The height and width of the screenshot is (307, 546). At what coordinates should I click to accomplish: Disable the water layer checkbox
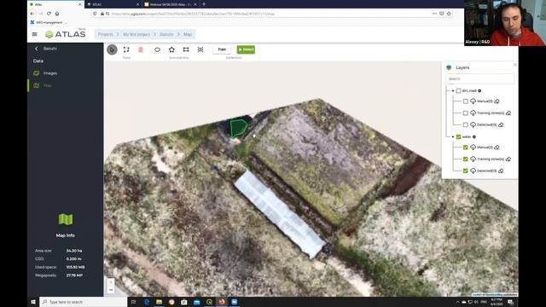[x=459, y=136]
